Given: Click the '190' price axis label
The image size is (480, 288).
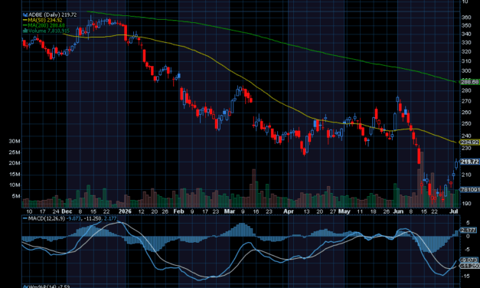Looking at the screenshot, I should pyautogui.click(x=466, y=203).
